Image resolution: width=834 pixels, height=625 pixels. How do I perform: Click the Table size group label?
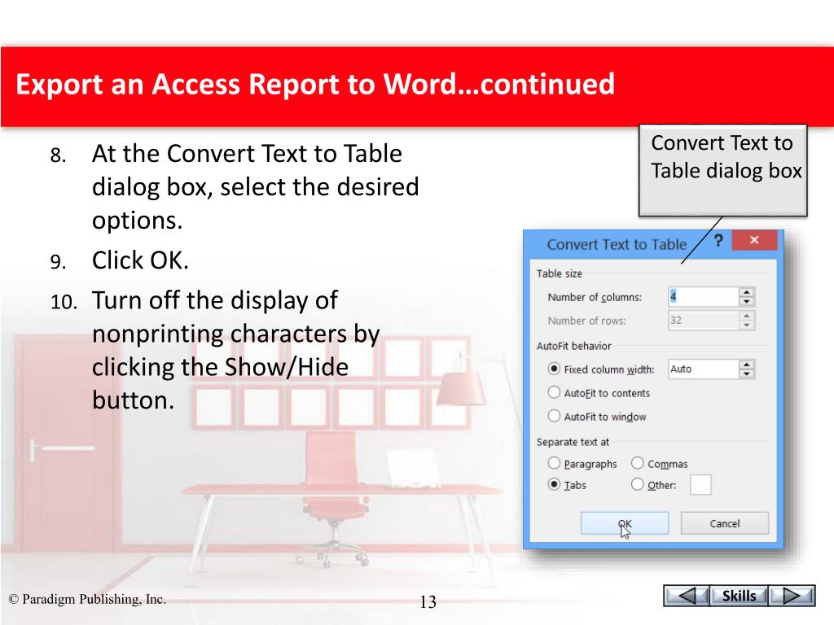559,273
